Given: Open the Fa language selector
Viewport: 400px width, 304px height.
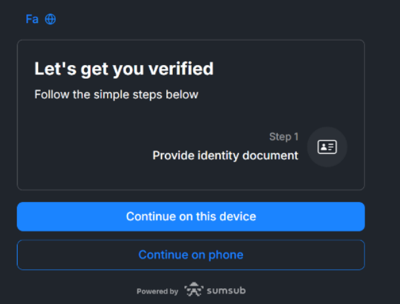Looking at the screenshot, I should (x=32, y=19).
